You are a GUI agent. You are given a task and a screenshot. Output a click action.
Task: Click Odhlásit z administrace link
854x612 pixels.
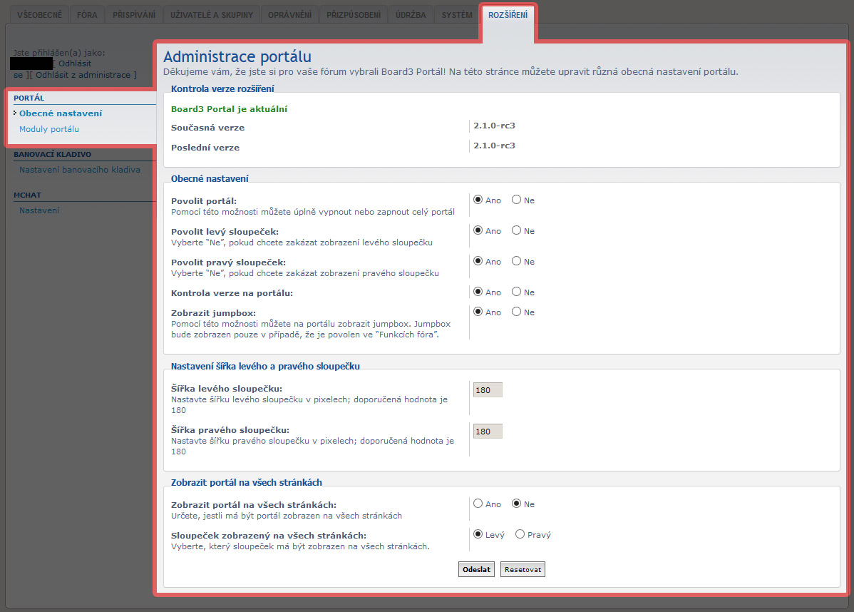click(83, 75)
